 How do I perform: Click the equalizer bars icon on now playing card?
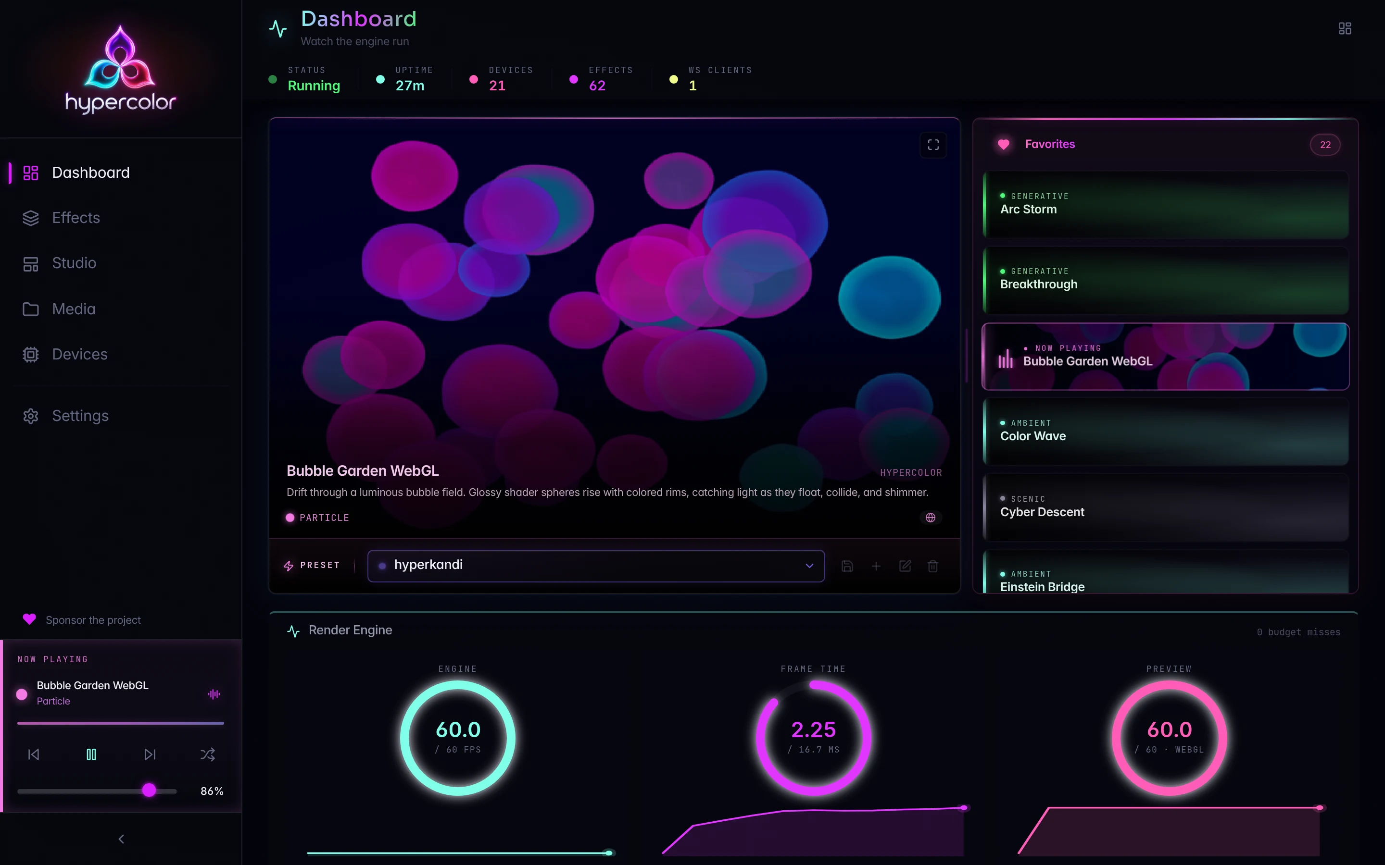pyautogui.click(x=1006, y=358)
